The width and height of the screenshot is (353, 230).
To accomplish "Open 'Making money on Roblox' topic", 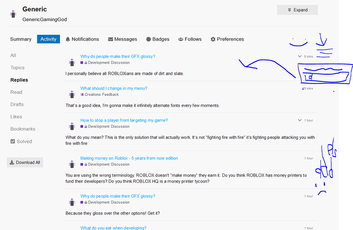I will 129,158.
